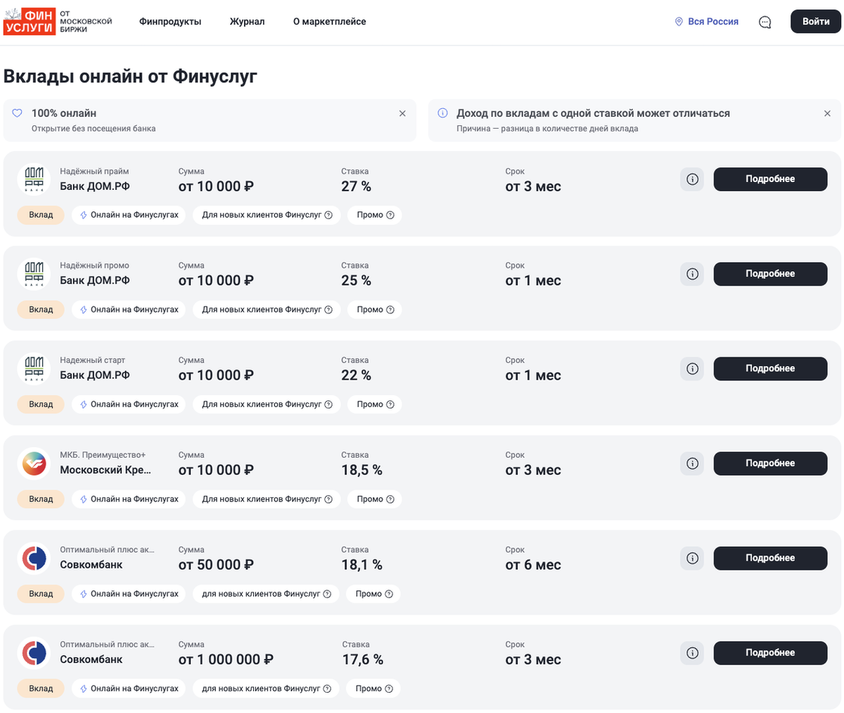This screenshot has height=713, width=844.
Task: Click Подробнее for Совкомбанк от 6 мес deposit
Action: click(770, 558)
